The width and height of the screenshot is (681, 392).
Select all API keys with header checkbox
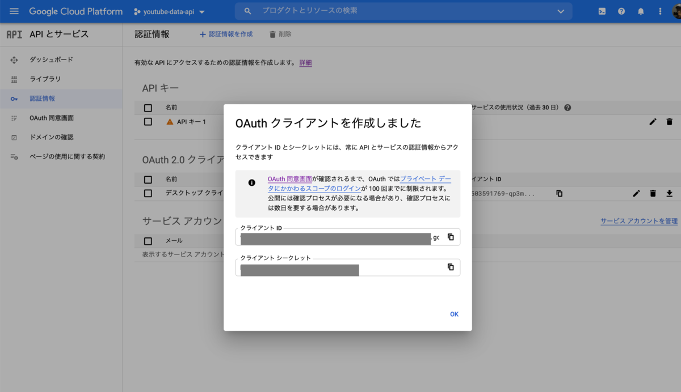(148, 107)
